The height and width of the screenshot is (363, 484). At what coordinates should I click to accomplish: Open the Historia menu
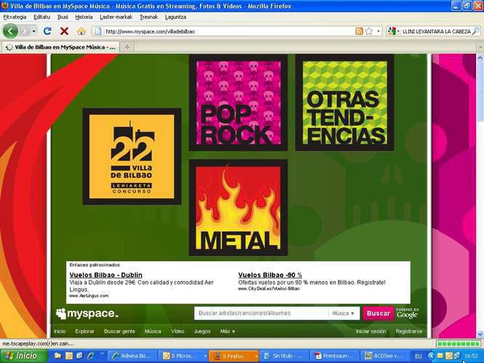[84, 17]
